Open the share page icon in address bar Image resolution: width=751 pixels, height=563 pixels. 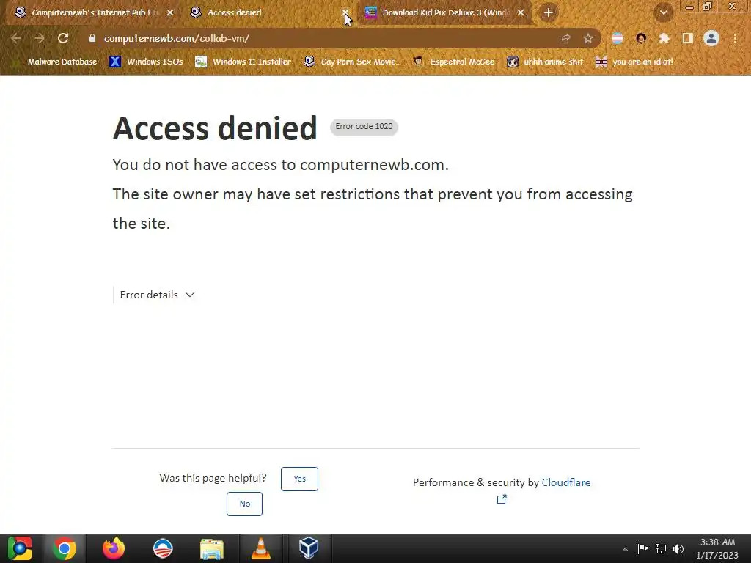pos(565,39)
